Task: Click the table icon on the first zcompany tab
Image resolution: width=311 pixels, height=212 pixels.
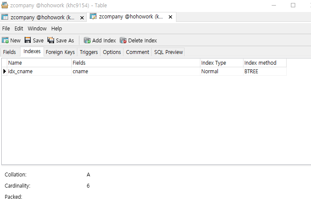Action: (x=5, y=17)
